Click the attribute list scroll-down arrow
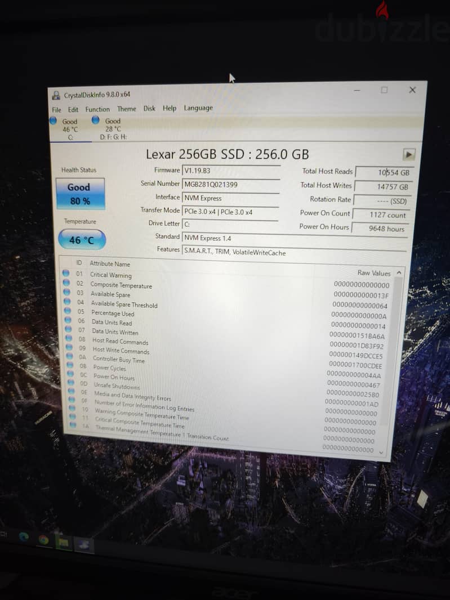Screen dimensions: 450x600 click(x=381, y=452)
